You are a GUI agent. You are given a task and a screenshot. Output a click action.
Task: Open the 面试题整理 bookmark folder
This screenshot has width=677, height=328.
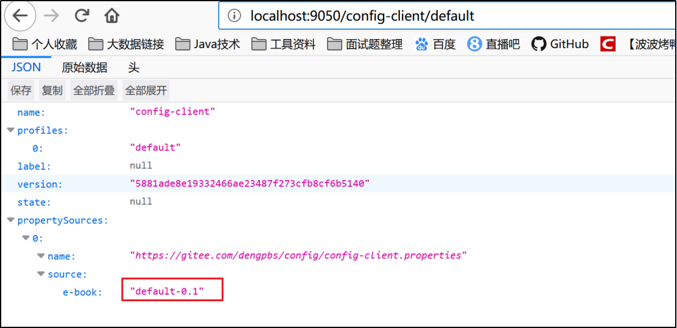pos(365,44)
